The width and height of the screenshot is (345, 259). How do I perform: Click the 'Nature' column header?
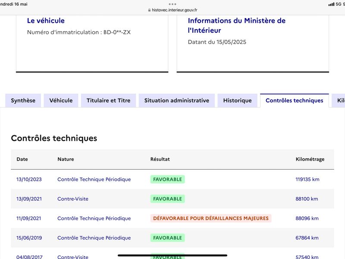coord(66,159)
